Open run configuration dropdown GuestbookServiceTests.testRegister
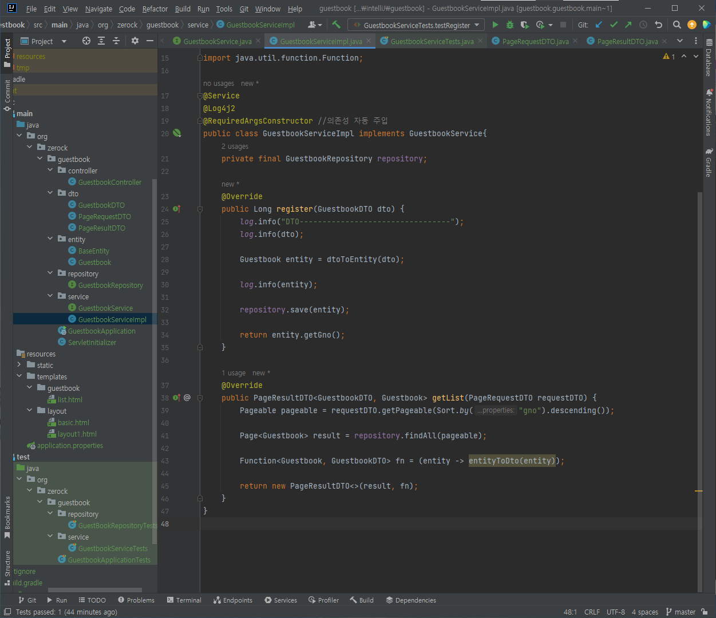716x618 pixels. pos(416,25)
